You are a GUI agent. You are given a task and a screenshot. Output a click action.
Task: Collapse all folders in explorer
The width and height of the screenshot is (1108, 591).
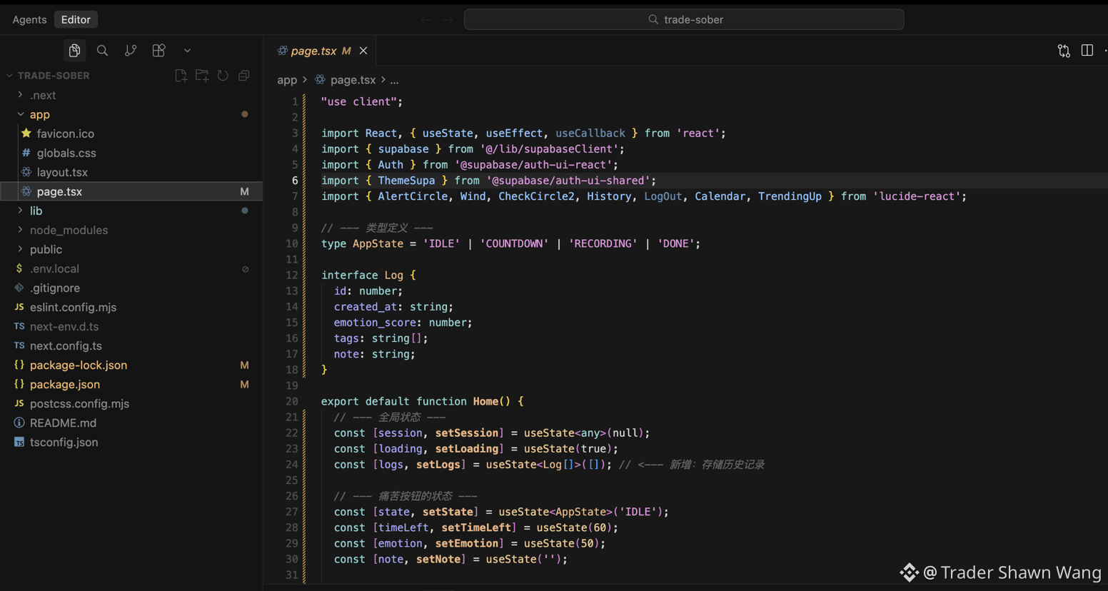coord(244,76)
